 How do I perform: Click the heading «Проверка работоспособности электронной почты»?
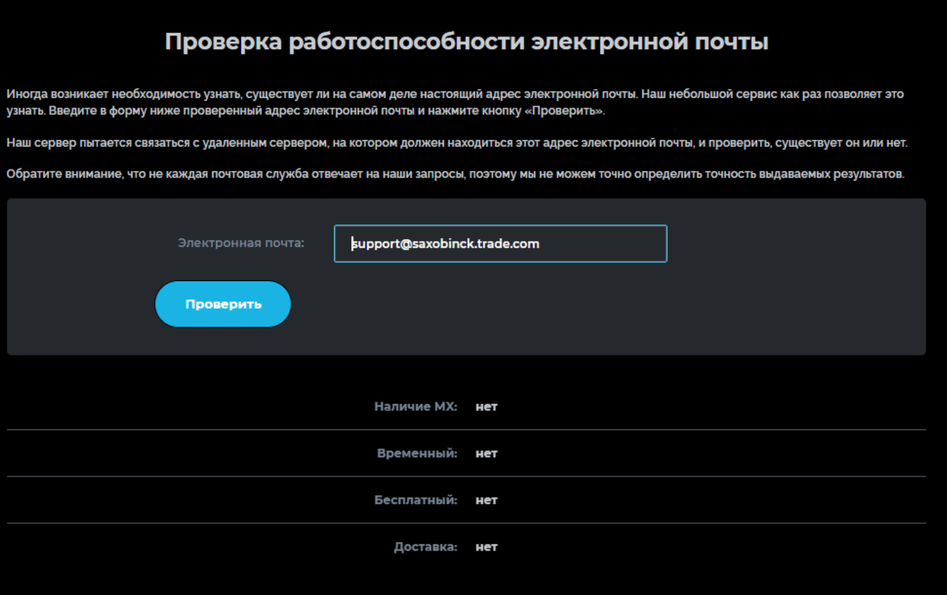click(466, 41)
